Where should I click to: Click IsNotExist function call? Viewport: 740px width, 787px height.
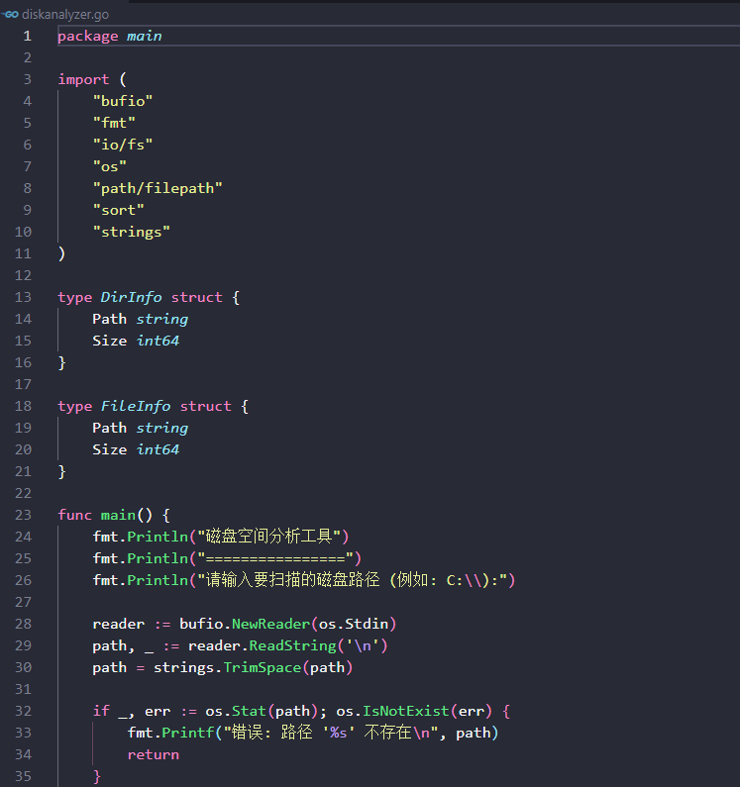tap(405, 711)
